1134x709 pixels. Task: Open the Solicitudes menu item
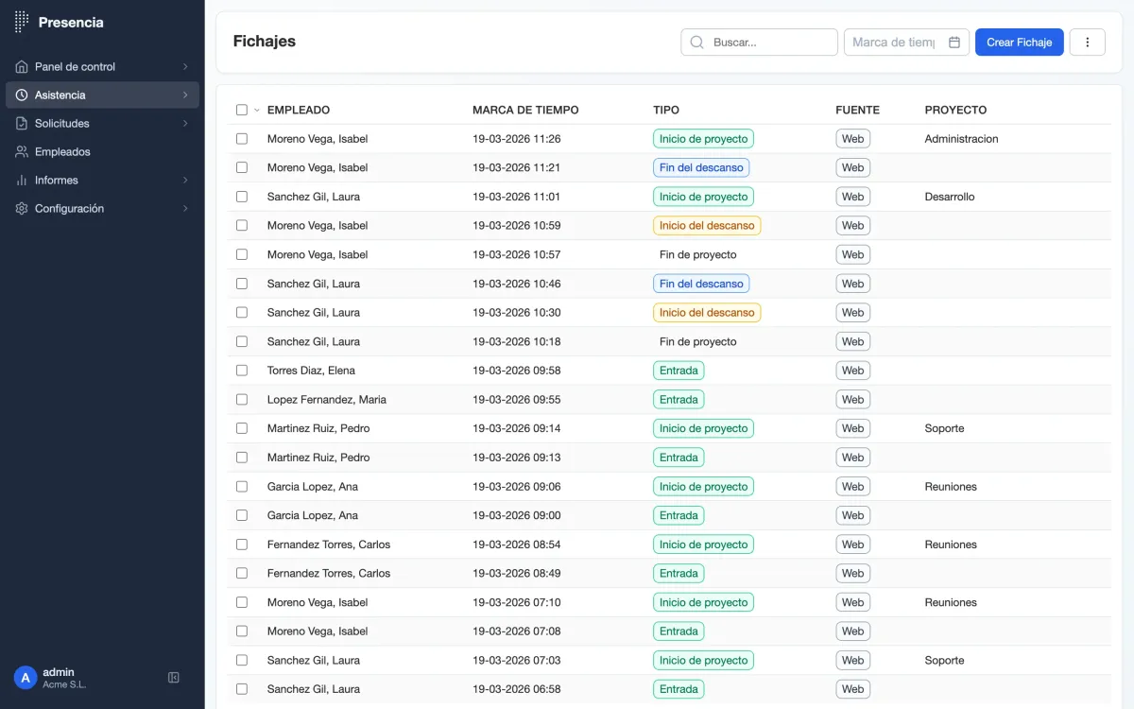62,124
